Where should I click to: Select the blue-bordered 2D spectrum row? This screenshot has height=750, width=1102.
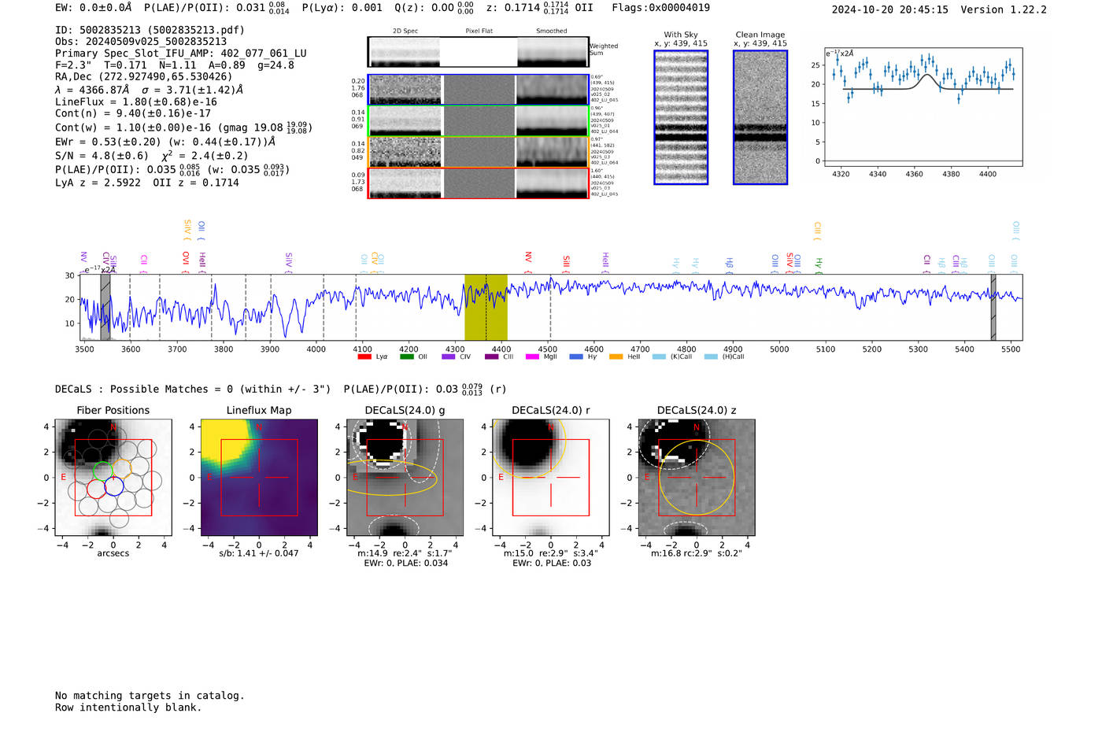click(478, 90)
